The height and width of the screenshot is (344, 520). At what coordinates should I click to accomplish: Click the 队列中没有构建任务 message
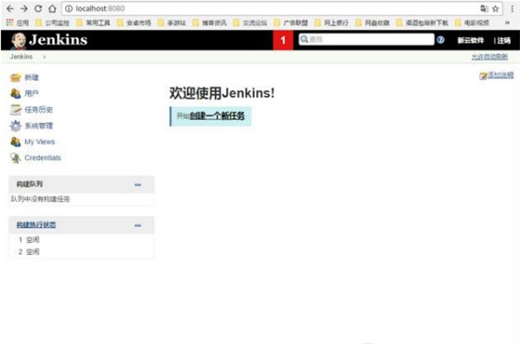40,199
